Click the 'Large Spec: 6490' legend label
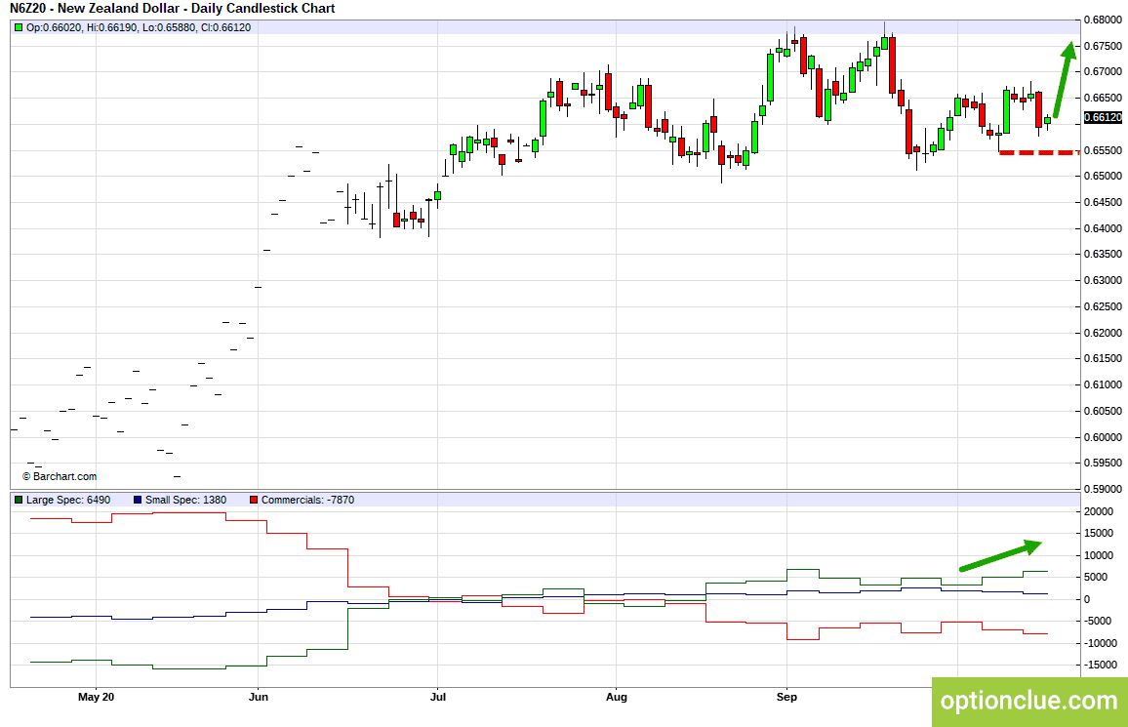Screen dimensions: 1128x727 [x=68, y=500]
